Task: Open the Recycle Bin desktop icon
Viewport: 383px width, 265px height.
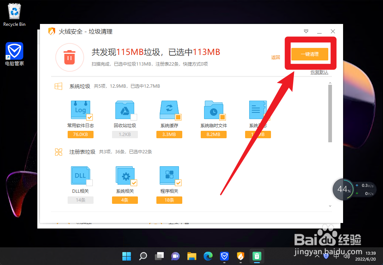Action: [14, 15]
